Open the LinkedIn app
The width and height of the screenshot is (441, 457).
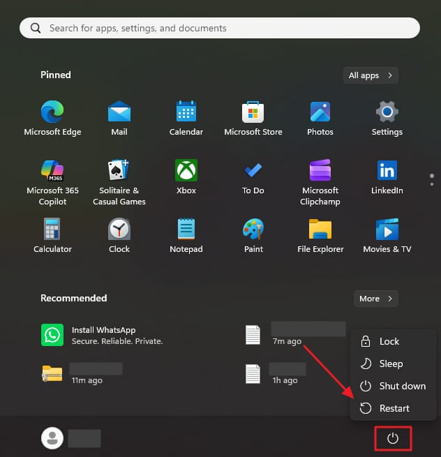pyautogui.click(x=387, y=177)
